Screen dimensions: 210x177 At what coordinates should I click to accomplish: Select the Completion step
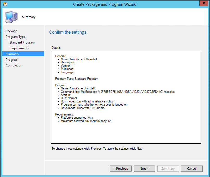(x=14, y=65)
